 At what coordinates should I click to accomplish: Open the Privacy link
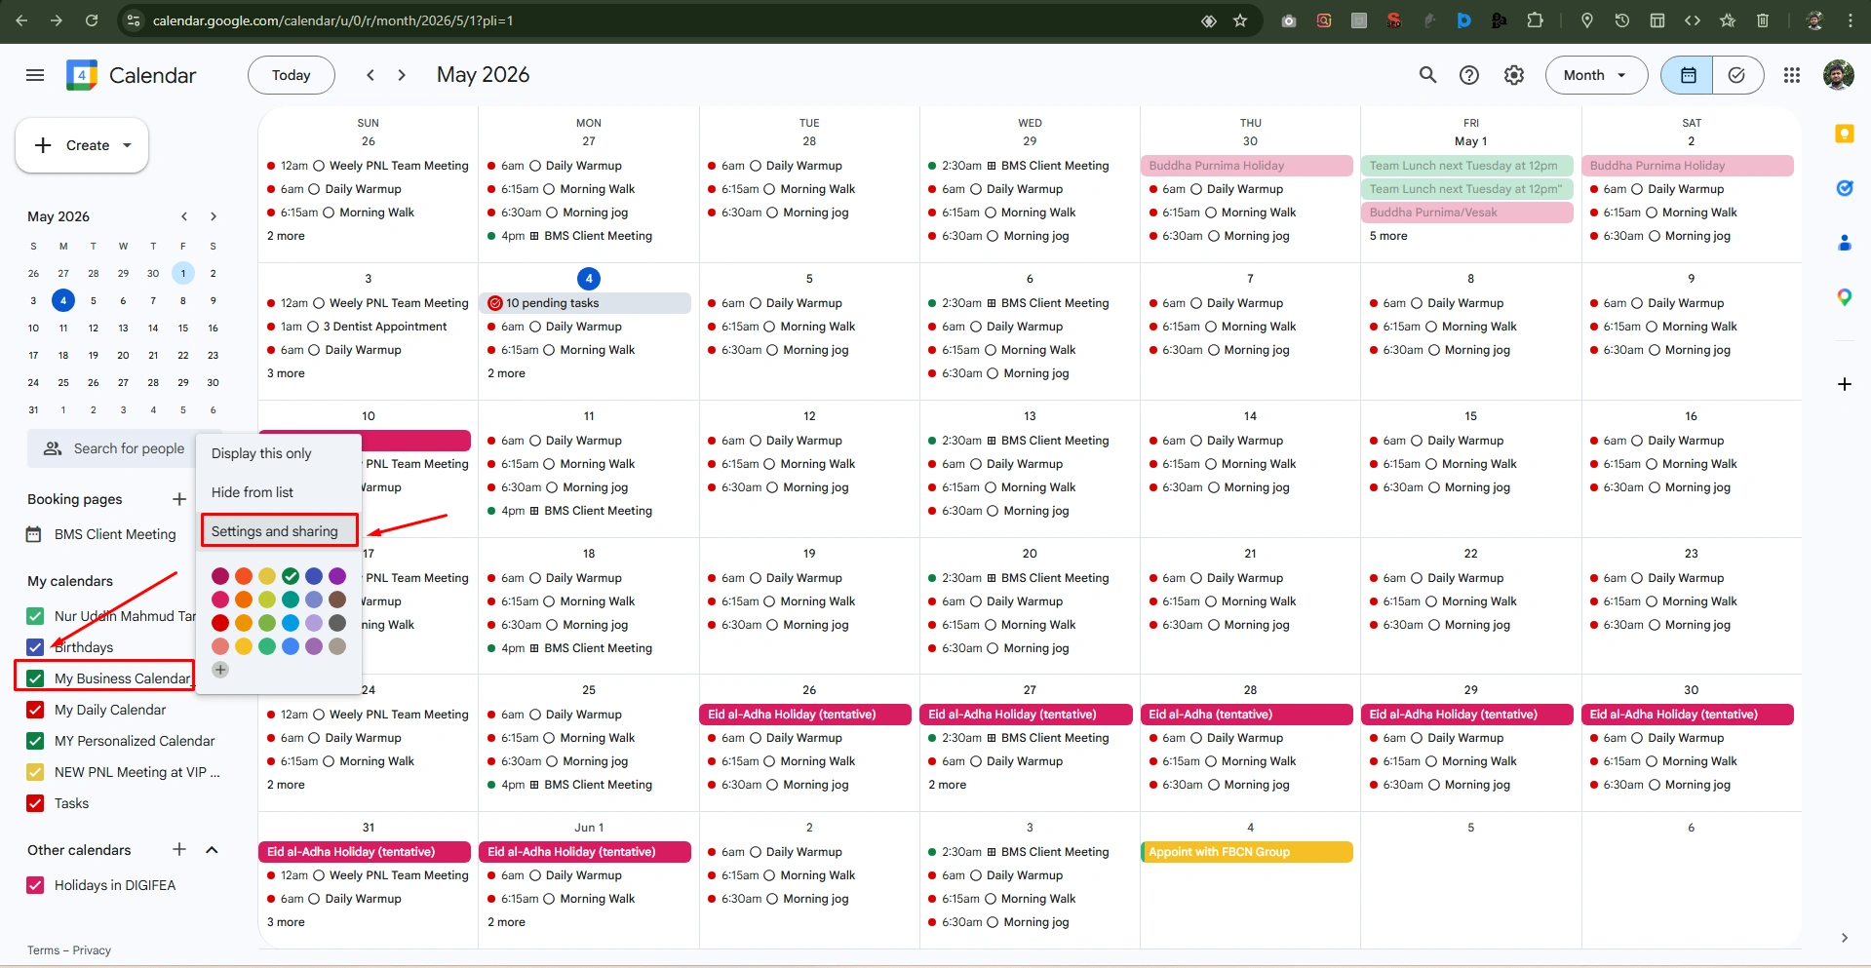(92, 950)
